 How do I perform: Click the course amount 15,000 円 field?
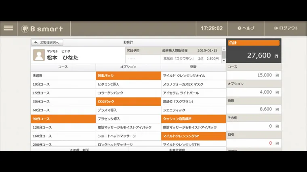point(254,75)
